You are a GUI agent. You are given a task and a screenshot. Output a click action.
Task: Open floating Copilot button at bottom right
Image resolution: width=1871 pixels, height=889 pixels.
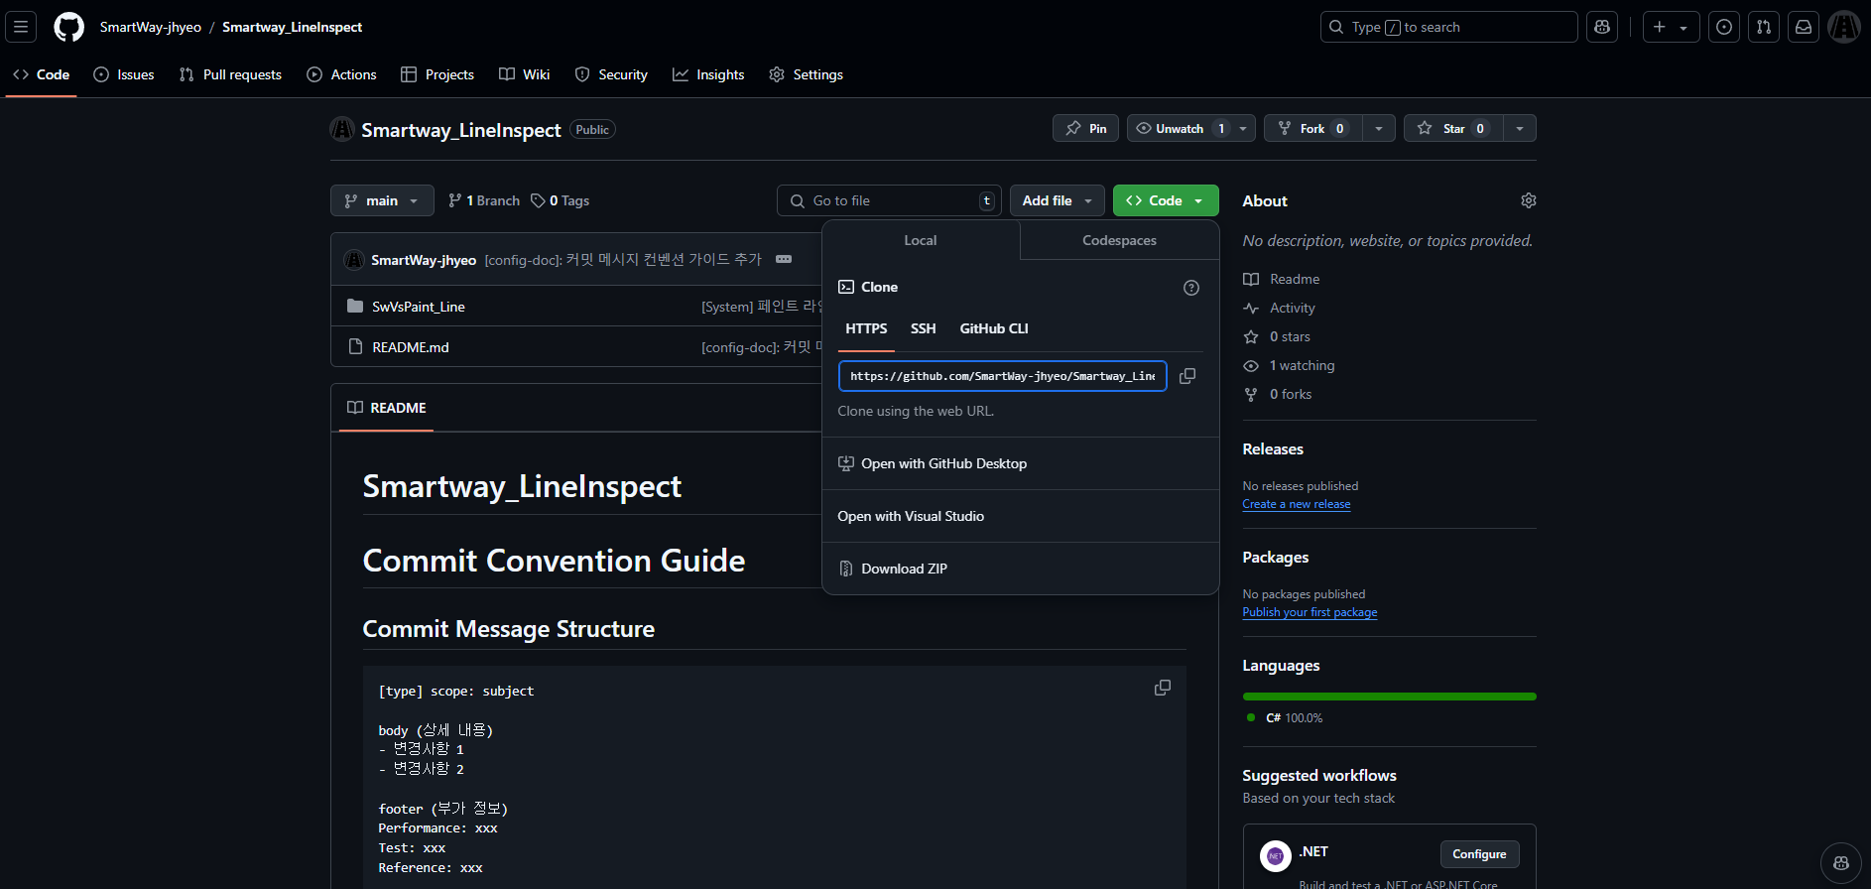1841,863
